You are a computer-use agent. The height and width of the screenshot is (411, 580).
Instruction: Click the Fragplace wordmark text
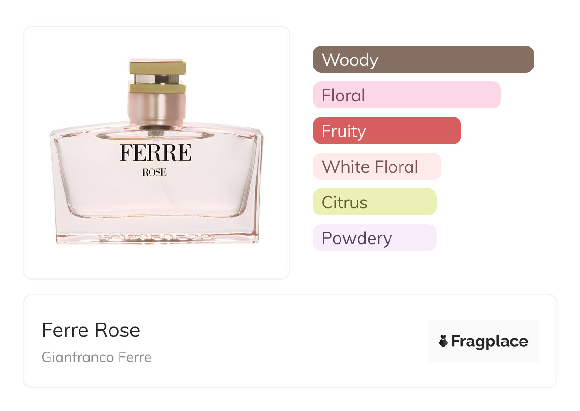pos(489,341)
